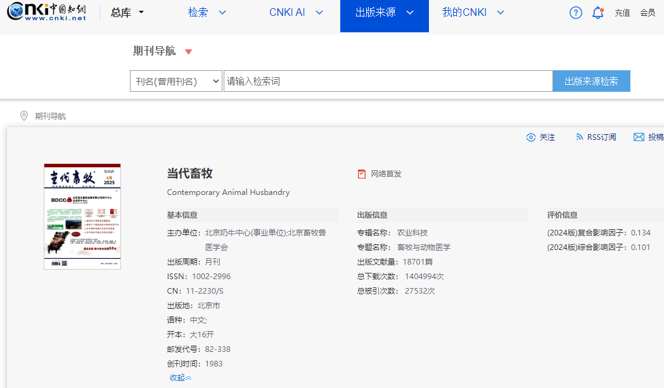Image resolution: width=664 pixels, height=388 pixels.
Task: Open the 期刊导航 red triangle dropdown
Action: pos(188,52)
